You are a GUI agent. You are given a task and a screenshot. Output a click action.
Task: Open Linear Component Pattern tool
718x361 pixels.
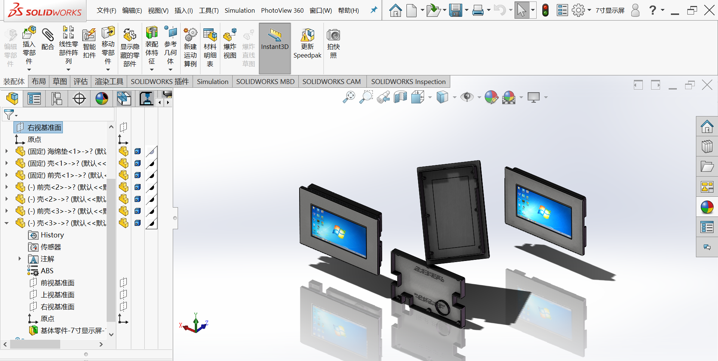[68, 32]
